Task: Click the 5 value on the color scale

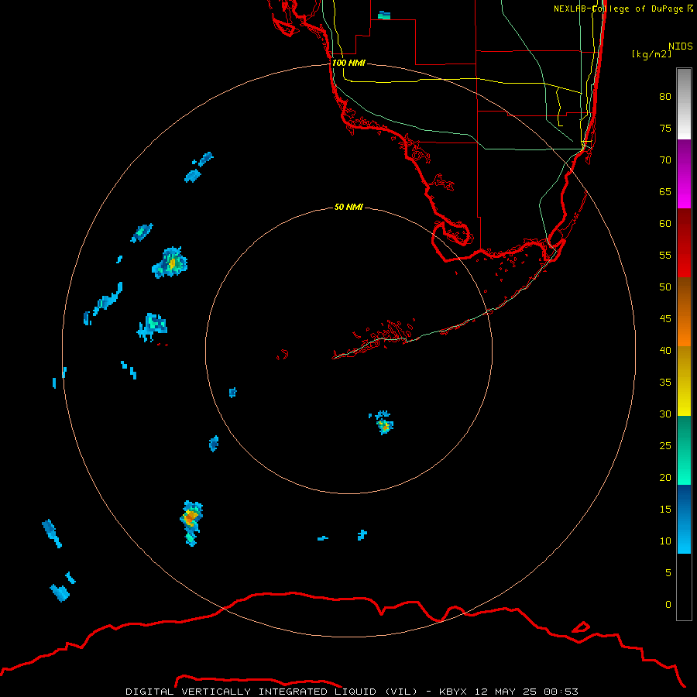Action: [x=668, y=573]
